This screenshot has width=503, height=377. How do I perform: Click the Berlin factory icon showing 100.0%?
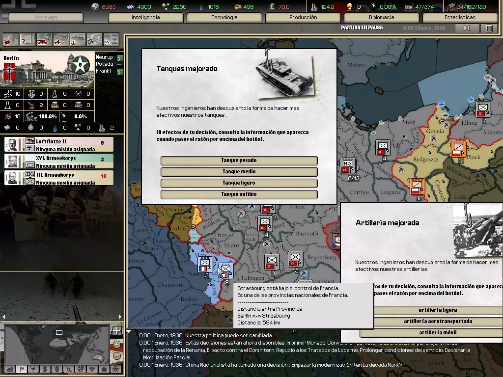point(31,116)
